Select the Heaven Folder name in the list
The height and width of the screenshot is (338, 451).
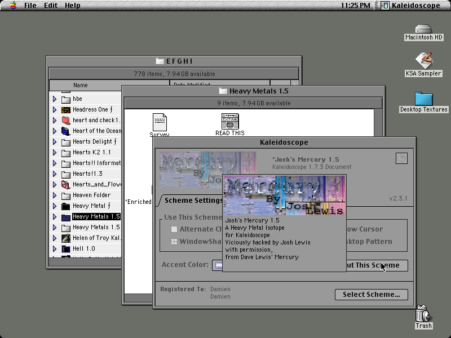click(91, 195)
